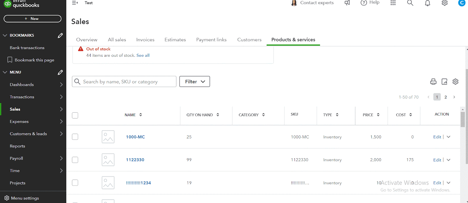This screenshot has width=468, height=203.
Task: Collapse the sidebar navigation menu icon
Action: coord(75,3)
